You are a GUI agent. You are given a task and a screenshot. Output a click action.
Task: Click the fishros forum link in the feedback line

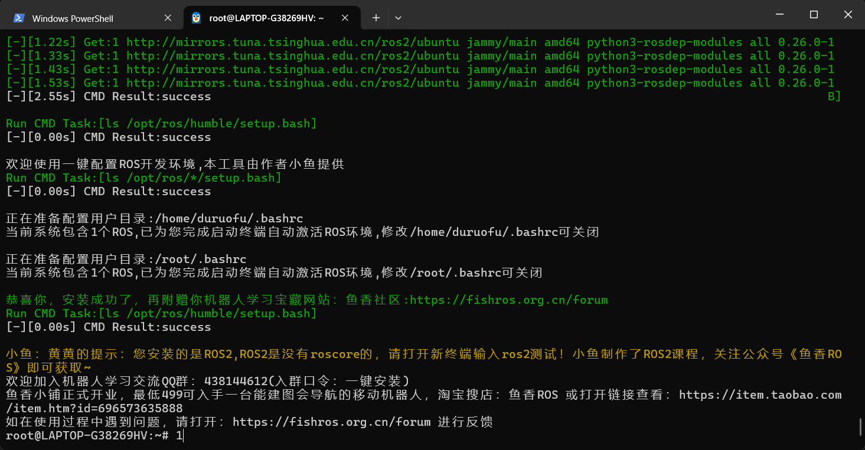[x=331, y=422]
